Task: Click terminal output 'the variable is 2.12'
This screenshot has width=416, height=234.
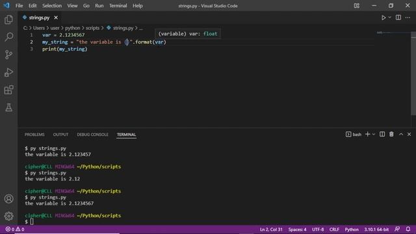Action: click(52, 179)
